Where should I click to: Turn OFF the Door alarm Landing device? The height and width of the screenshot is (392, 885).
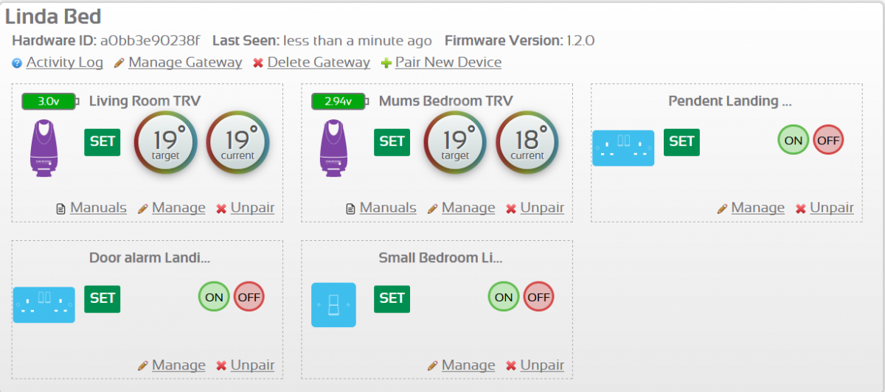(249, 297)
